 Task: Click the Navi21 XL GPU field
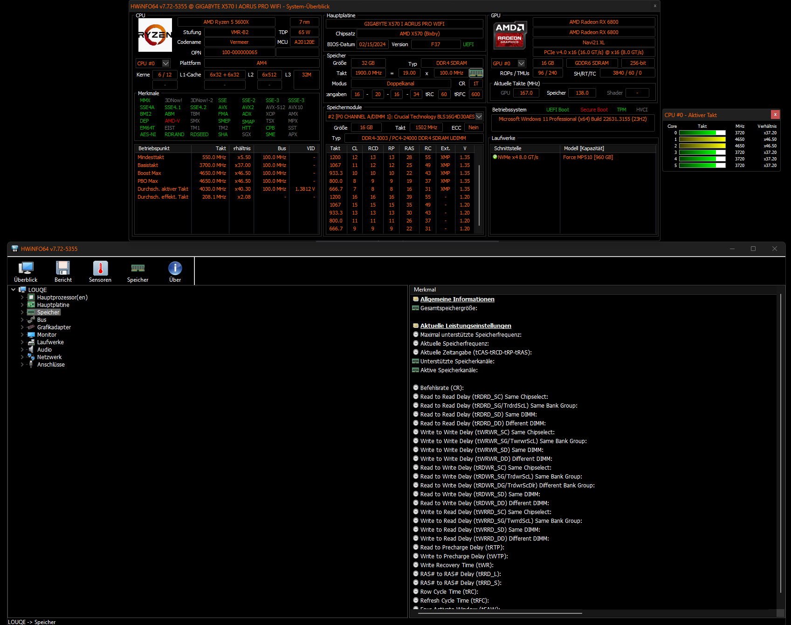(x=594, y=42)
